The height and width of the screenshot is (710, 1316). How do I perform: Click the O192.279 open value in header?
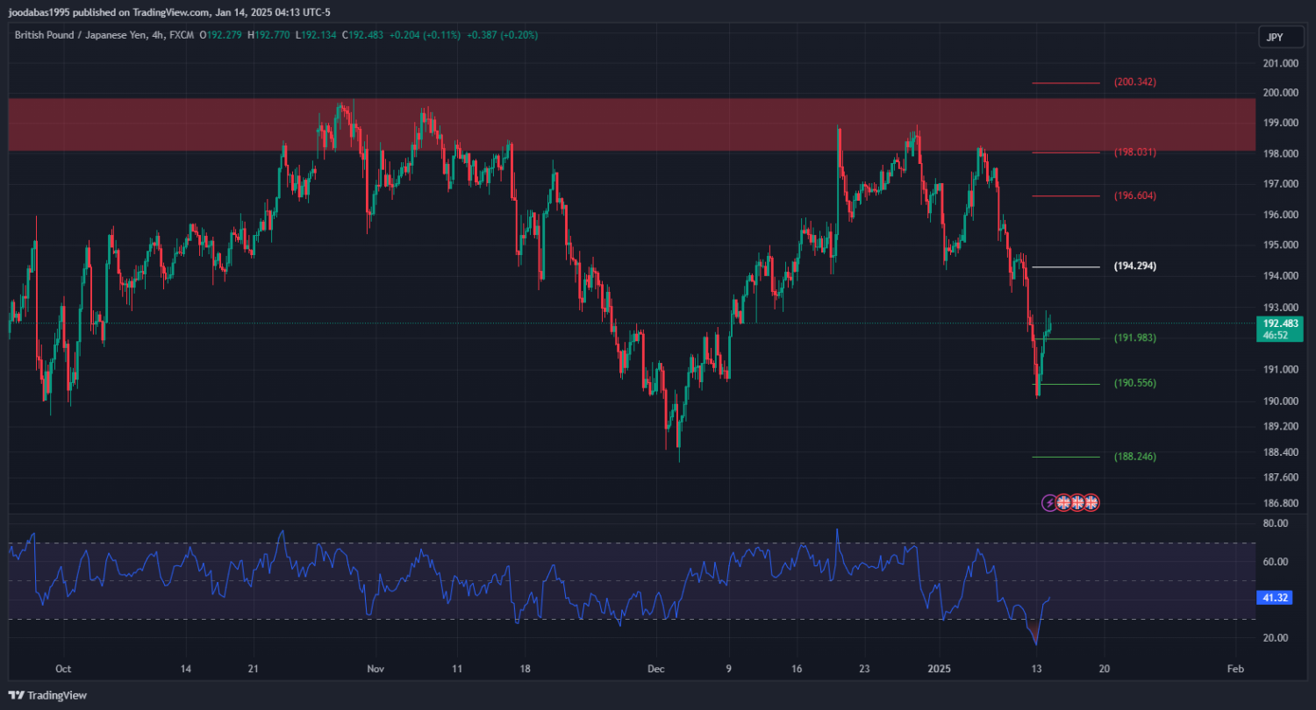click(x=222, y=35)
